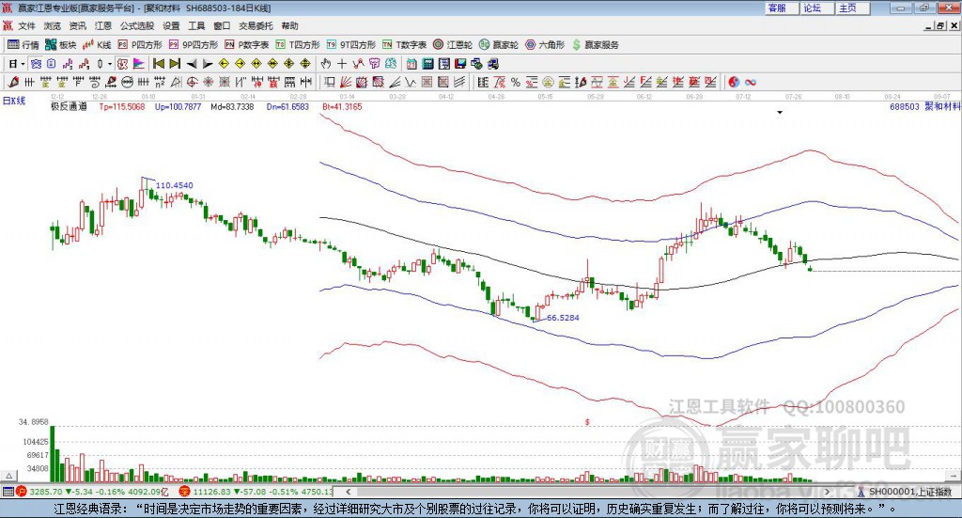Viewport: 962px width, 518px height.
Task: Click the zigzag wave line tool
Action: click(x=411, y=82)
